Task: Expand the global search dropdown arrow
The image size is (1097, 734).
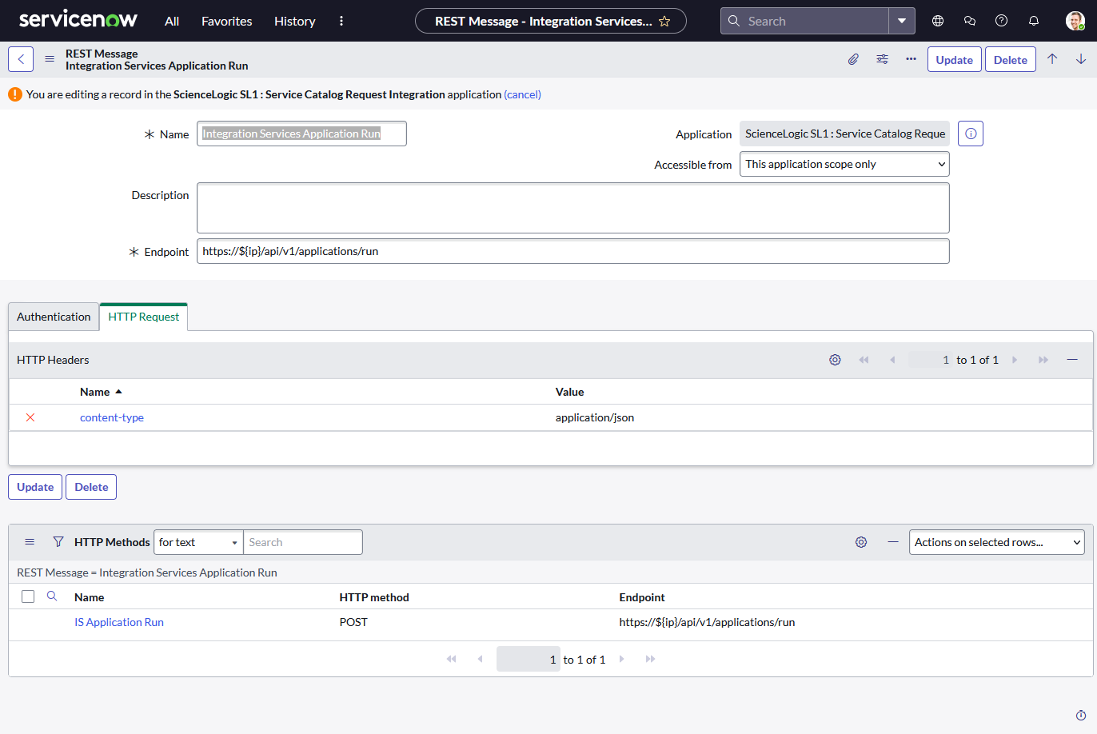Action: 902,21
